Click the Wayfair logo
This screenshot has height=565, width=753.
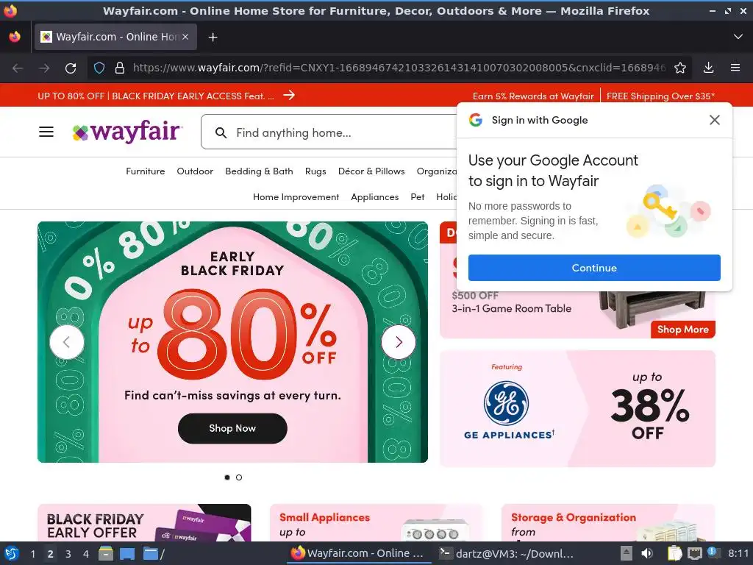pyautogui.click(x=126, y=132)
